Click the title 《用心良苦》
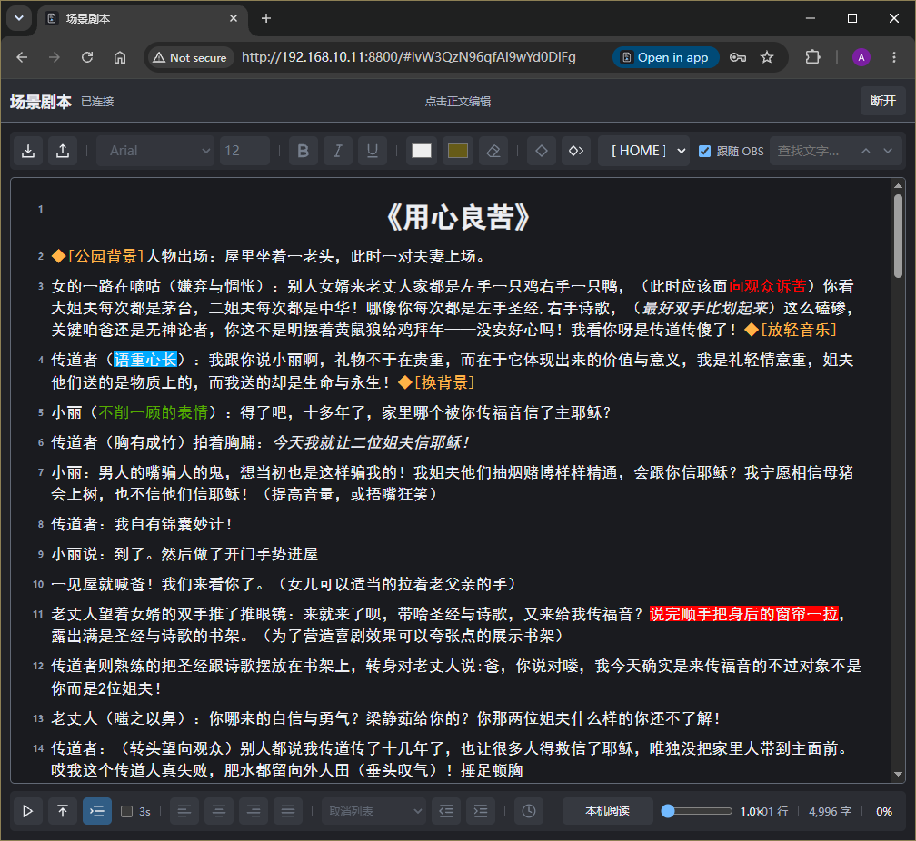The image size is (916, 841). pyautogui.click(x=458, y=217)
